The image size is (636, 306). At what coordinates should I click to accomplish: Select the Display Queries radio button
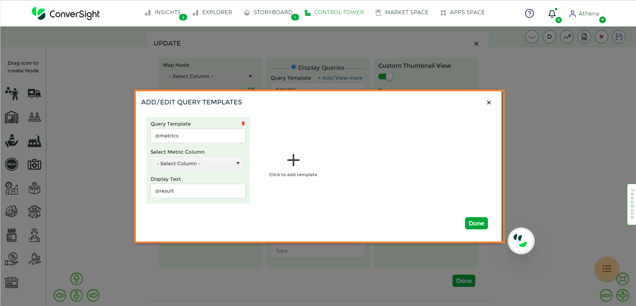[293, 67]
